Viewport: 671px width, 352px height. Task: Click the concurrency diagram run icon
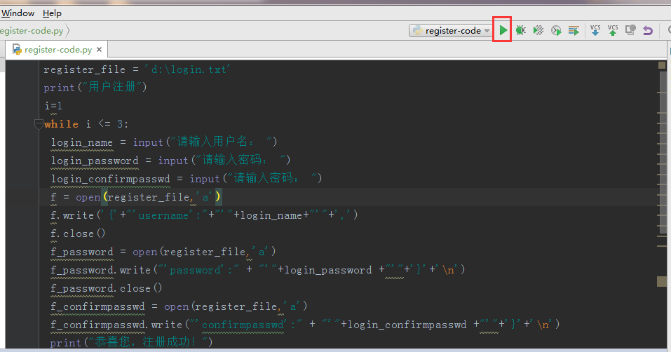[574, 30]
